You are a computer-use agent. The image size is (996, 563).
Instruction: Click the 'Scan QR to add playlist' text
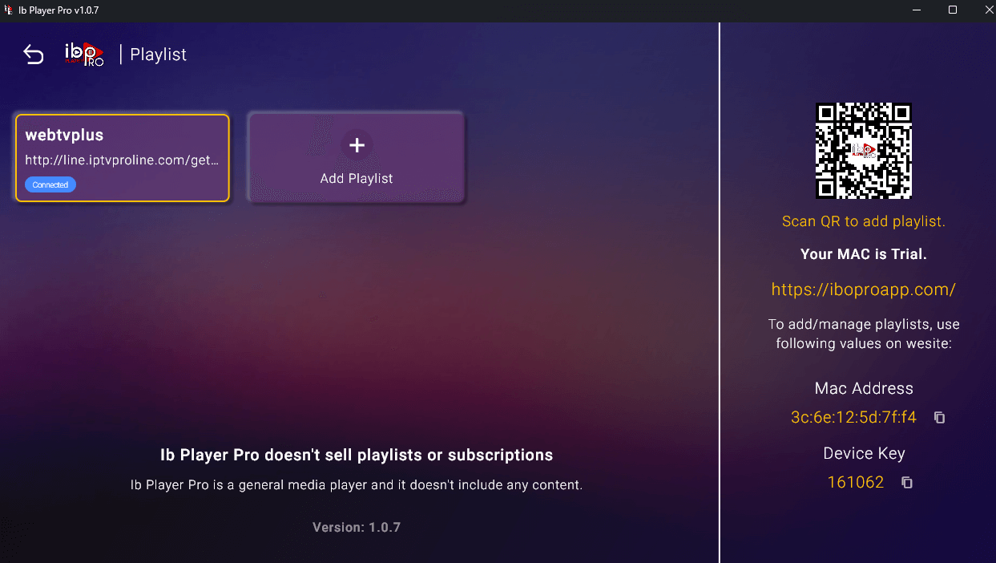863,221
